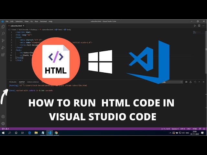Open the Extensions view
This screenshot has width=207, height=155.
click(3, 55)
